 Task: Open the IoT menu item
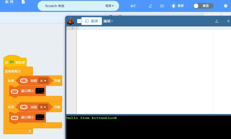point(133,6)
